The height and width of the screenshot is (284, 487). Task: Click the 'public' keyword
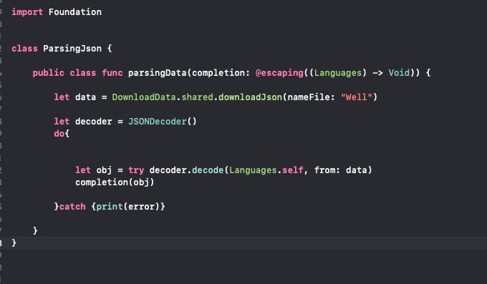pos(49,73)
